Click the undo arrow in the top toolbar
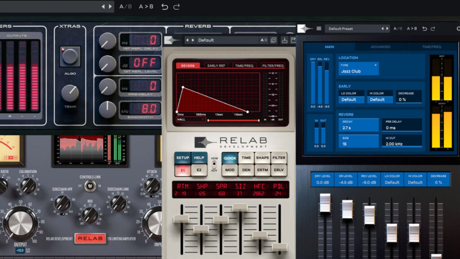Image resolution: width=460 pixels, height=259 pixels. tap(165, 6)
